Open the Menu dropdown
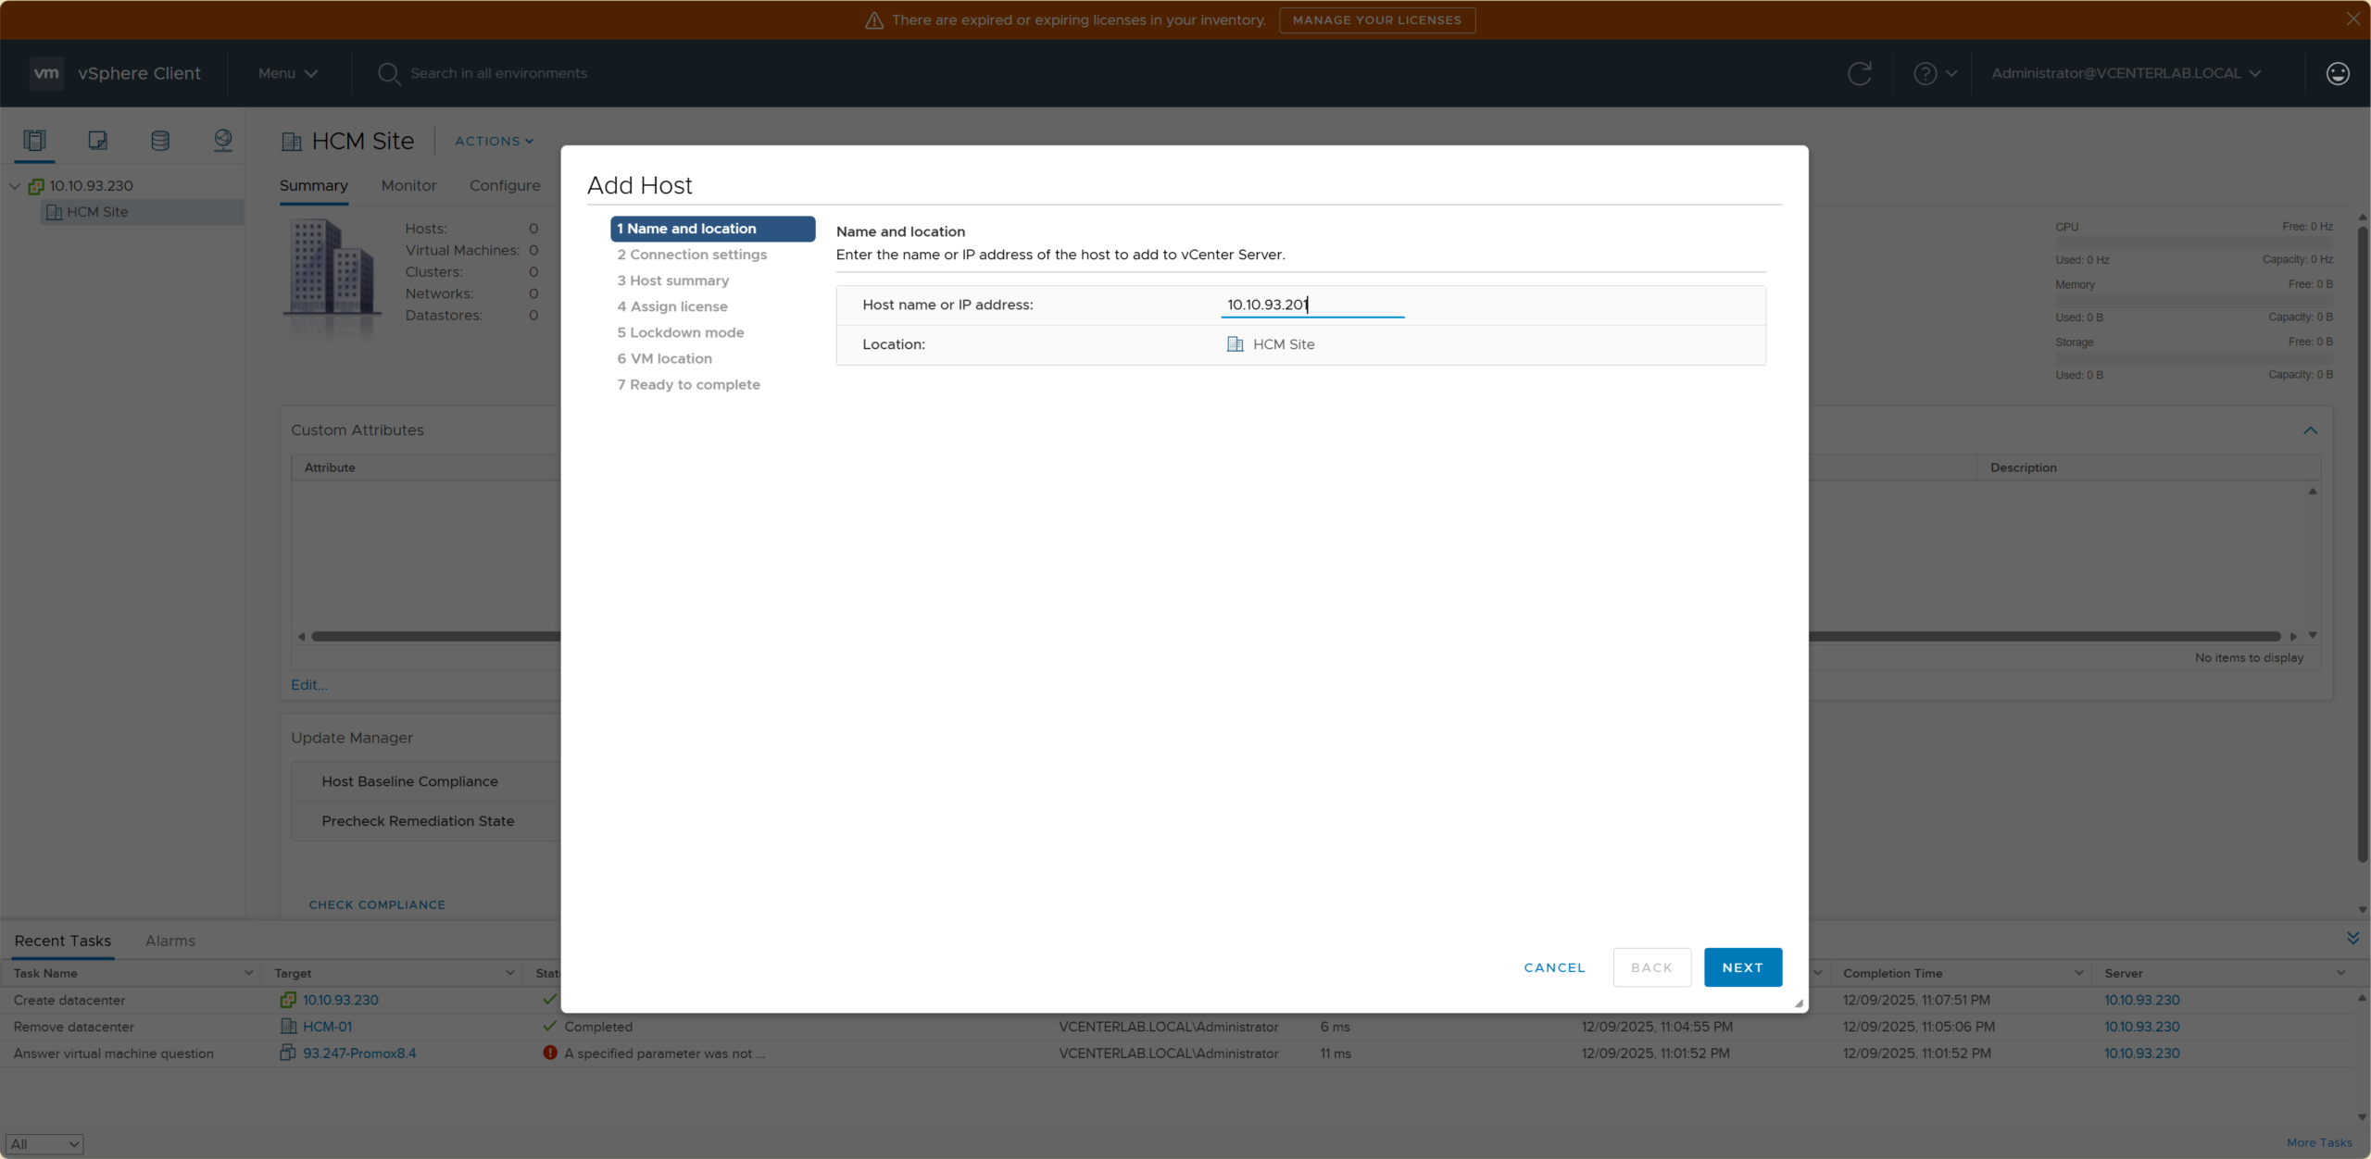This screenshot has width=2371, height=1159. pyautogui.click(x=287, y=73)
